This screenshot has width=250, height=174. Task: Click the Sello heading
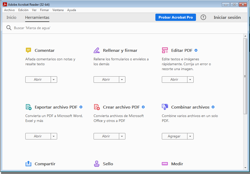point(108,164)
